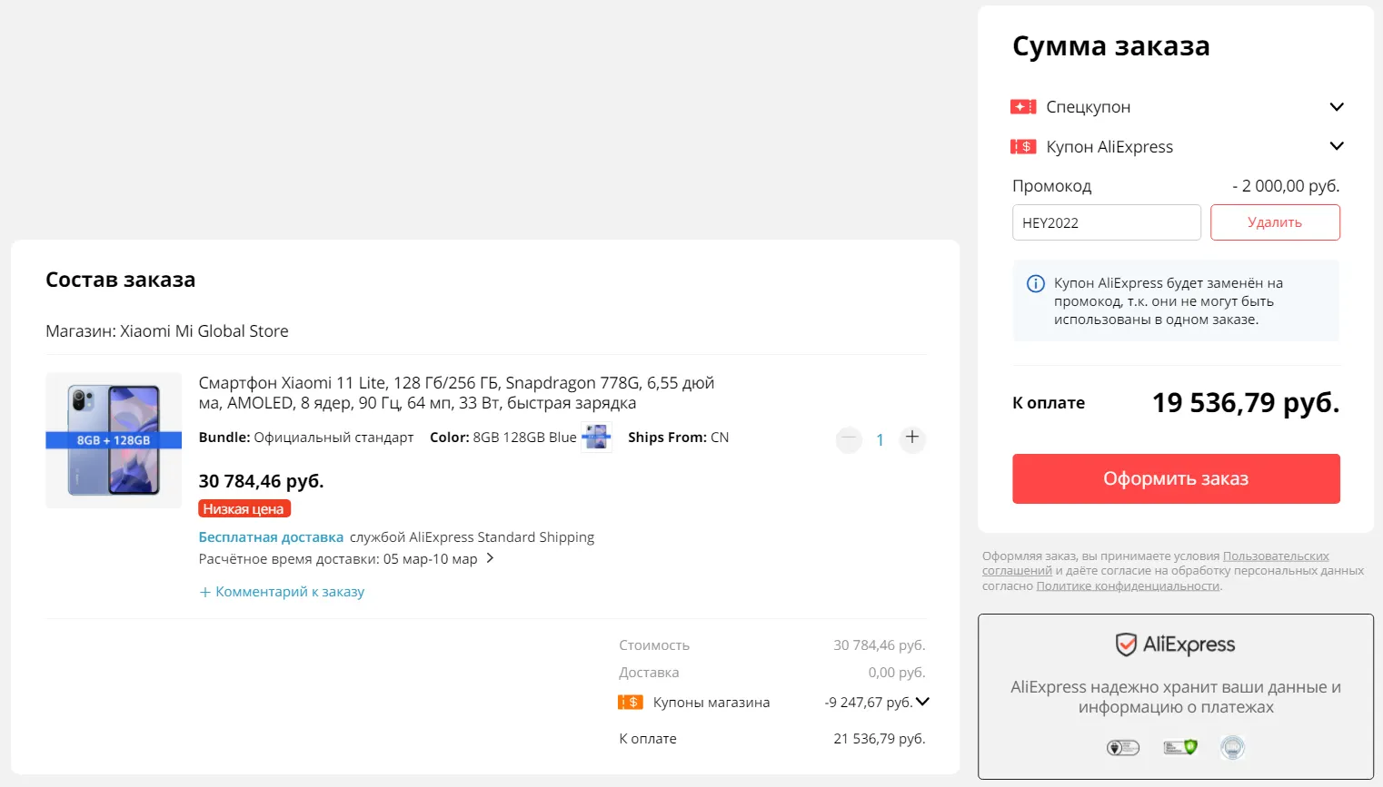
Task: Click the Купон AliExpress coupon icon
Action: (1022, 147)
